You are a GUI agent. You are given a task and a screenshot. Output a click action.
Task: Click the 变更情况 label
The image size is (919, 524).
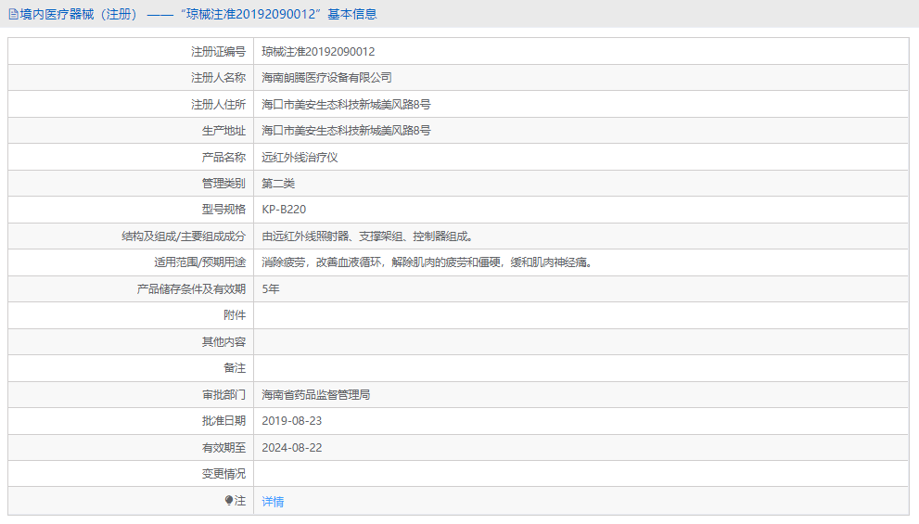223,474
